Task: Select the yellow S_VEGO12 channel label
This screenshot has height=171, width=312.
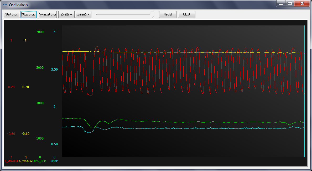Action: 26,161
